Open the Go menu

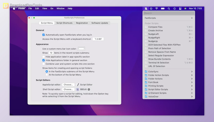52,9
